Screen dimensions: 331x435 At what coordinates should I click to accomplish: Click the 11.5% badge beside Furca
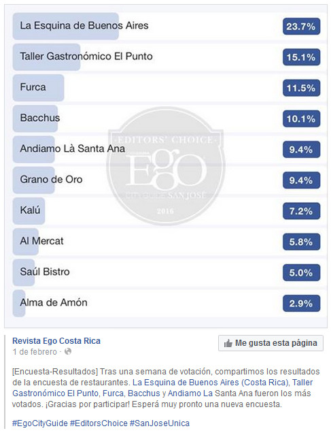[301, 88]
